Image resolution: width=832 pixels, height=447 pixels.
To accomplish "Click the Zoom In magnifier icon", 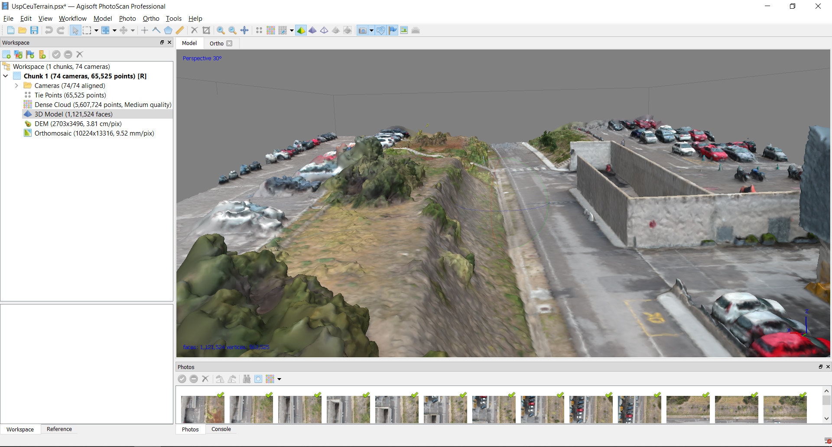I will (x=221, y=30).
